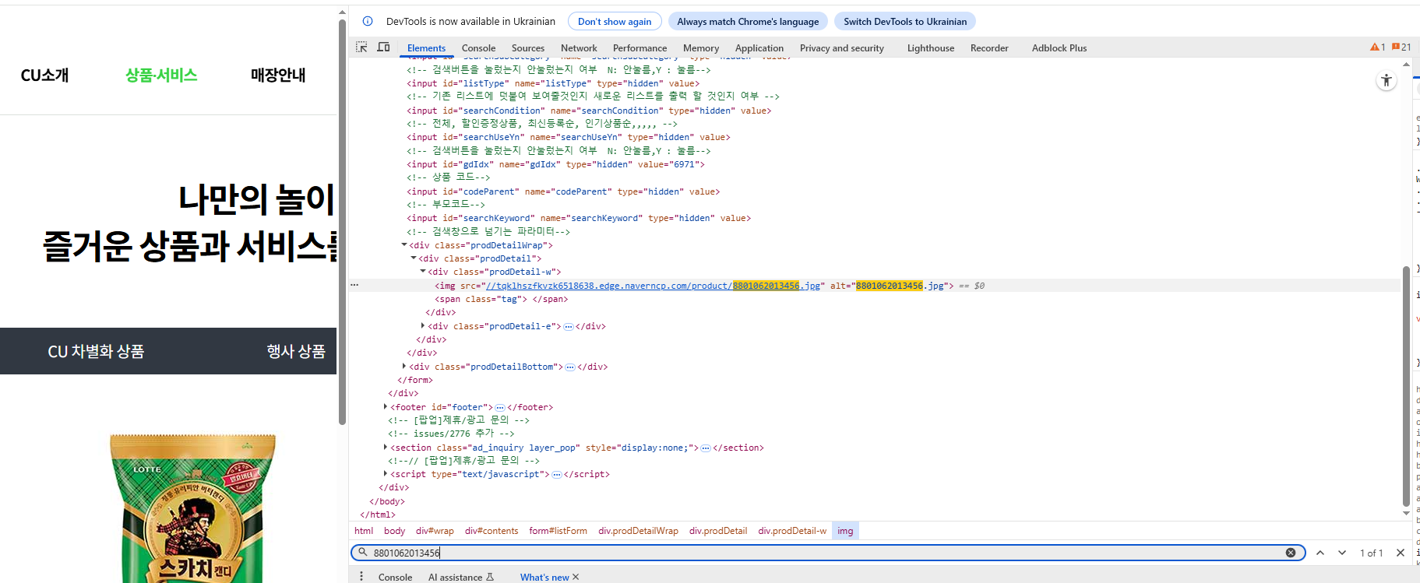The height and width of the screenshot is (583, 1420).
Task: Click Always match Chrome's language button
Action: 748,21
